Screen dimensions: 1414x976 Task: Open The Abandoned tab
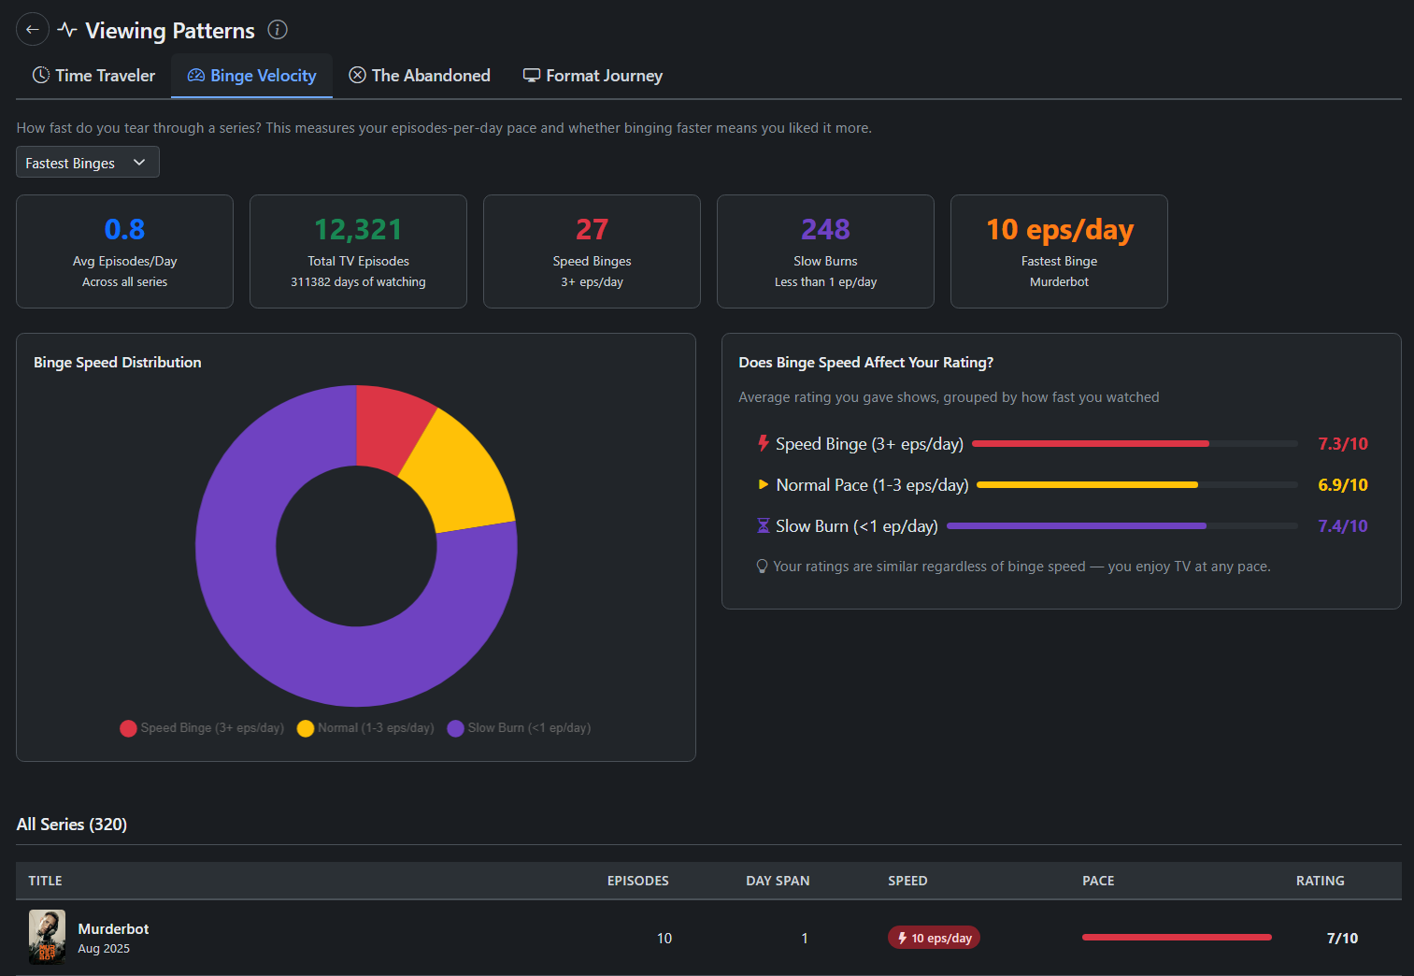pyautogui.click(x=420, y=76)
